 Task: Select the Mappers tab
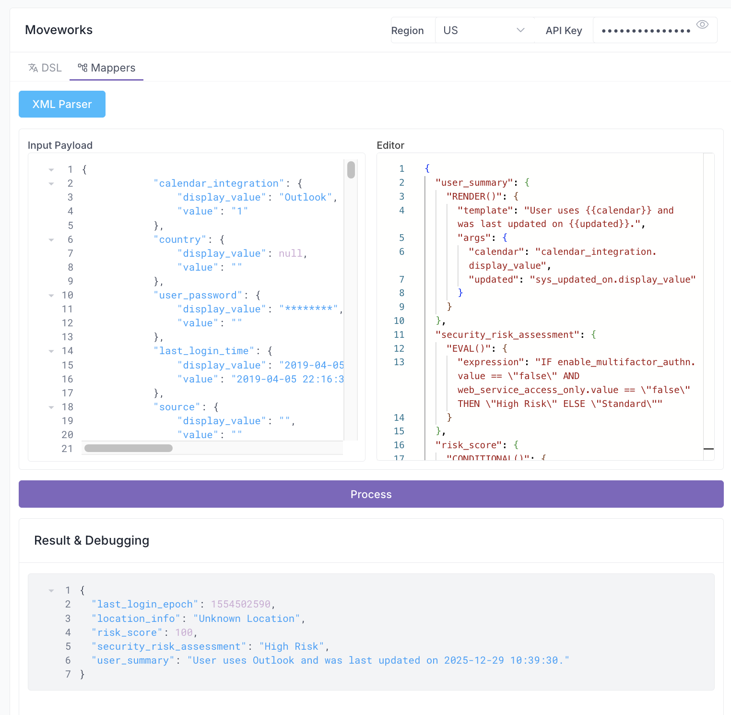(x=106, y=68)
